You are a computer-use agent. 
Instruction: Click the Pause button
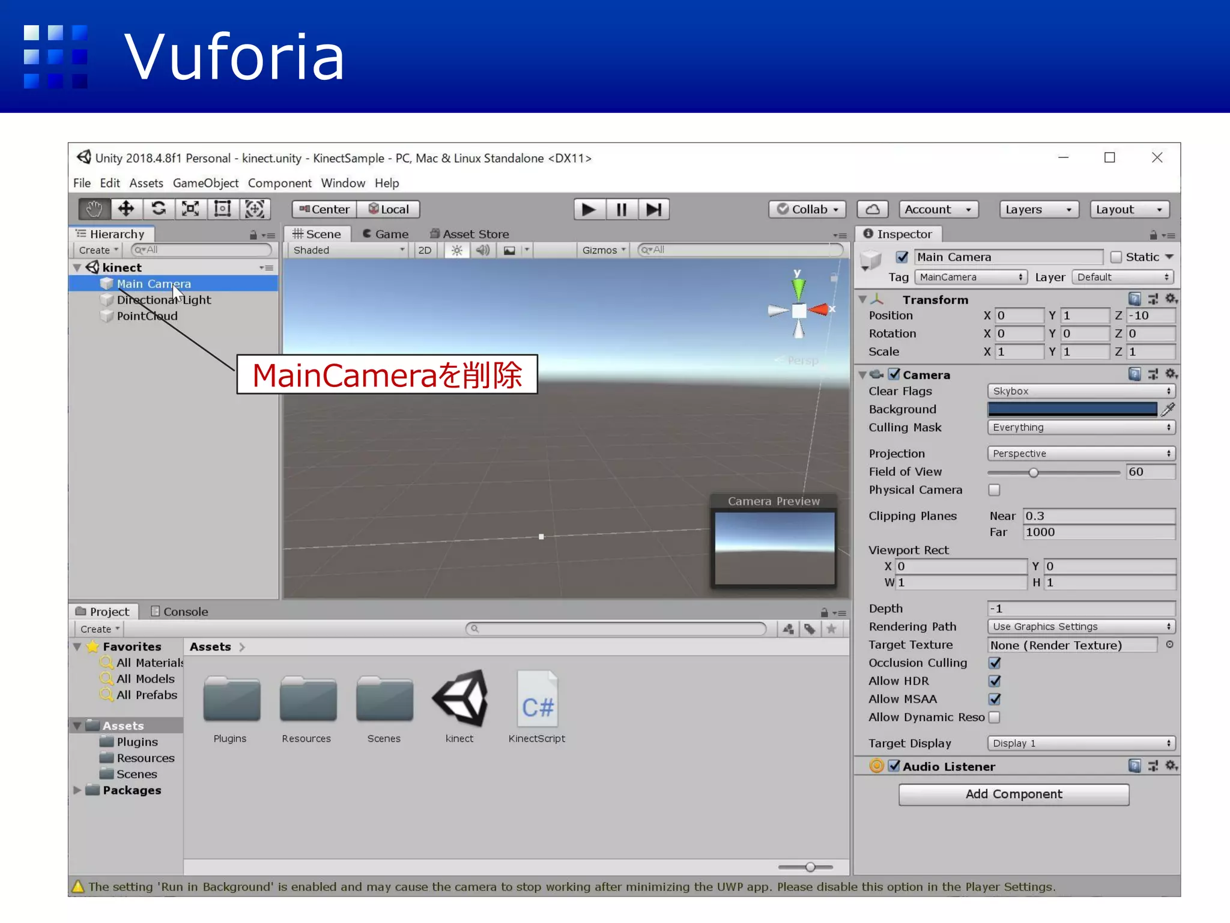point(622,209)
